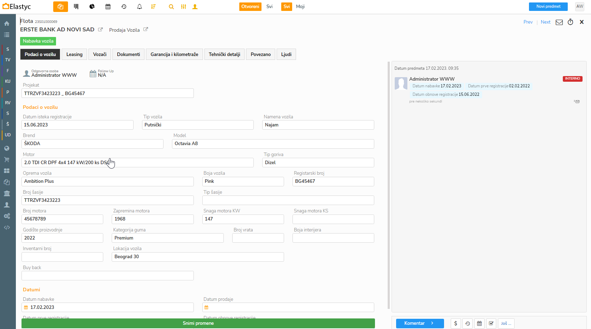591x329 pixels.
Task: Switch to the Leasing tab
Action: click(74, 55)
